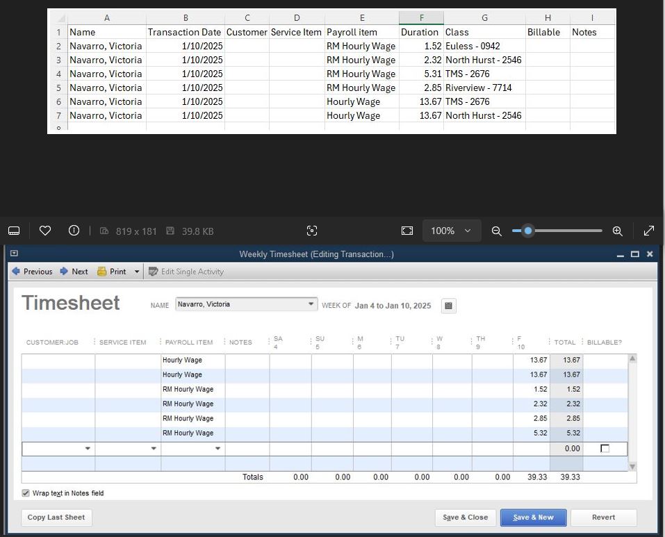Adjust the zoom slider in Photos
This screenshot has height=537, width=665.
pyautogui.click(x=527, y=230)
